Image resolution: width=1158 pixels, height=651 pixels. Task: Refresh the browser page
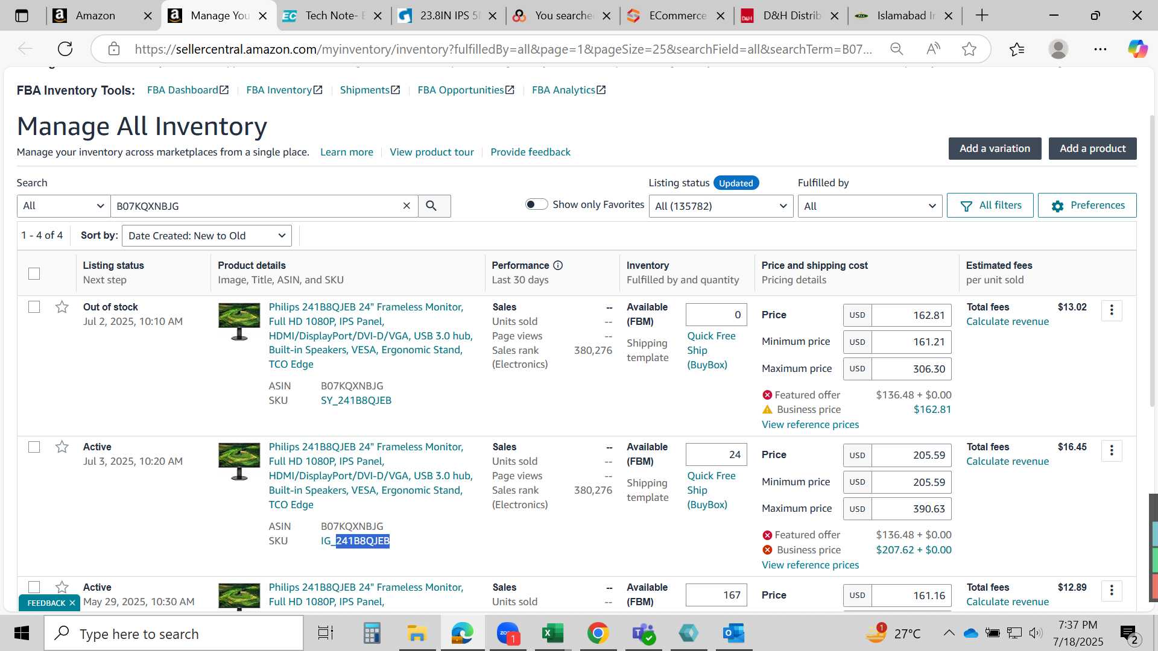(65, 49)
